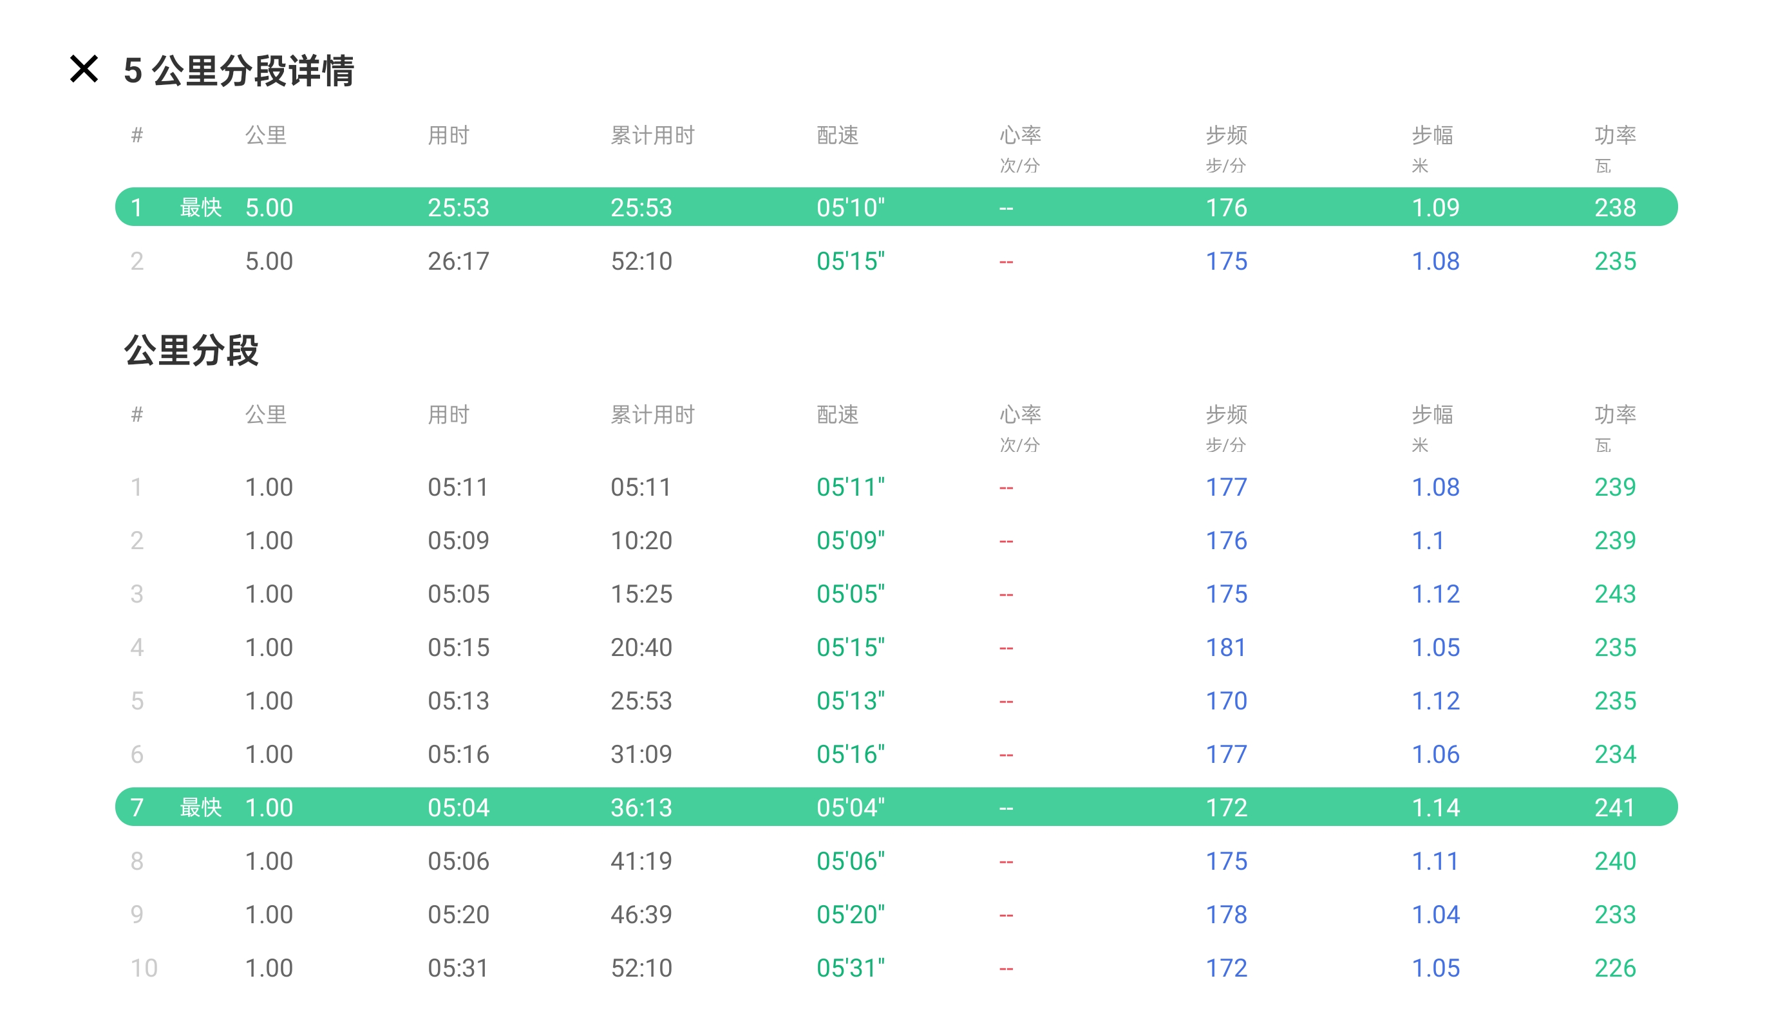Click the 配速 header in top table
Screen dimensions: 1785x1032
[x=837, y=135]
